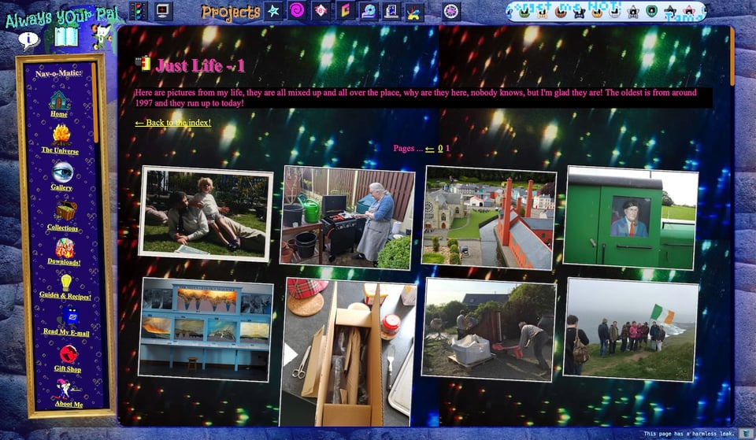Click the flaming Downloads icon
Screen dimensions: 756x440
click(x=65, y=248)
